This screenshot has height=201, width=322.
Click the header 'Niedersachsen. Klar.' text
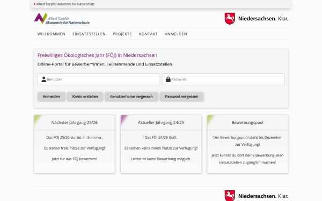[263, 19]
